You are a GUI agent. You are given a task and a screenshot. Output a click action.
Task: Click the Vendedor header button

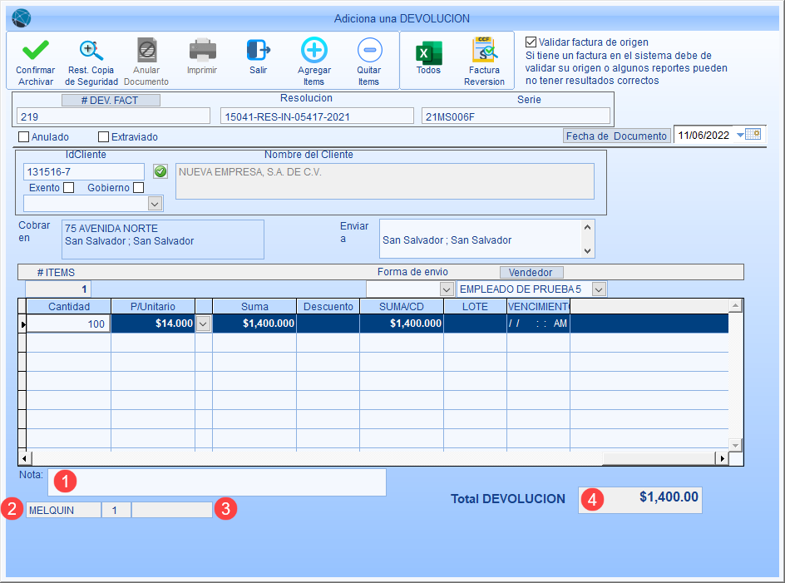click(x=531, y=272)
